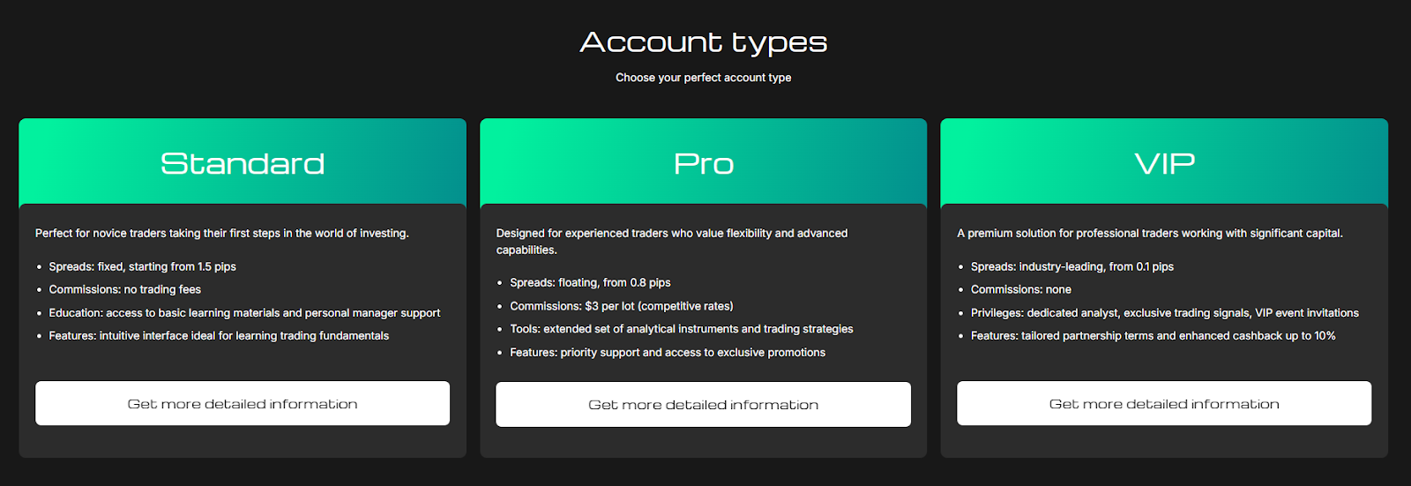Click the Pro "Spreads: floating" bullet item
Image resolution: width=1411 pixels, height=486 pixels.
(x=590, y=283)
